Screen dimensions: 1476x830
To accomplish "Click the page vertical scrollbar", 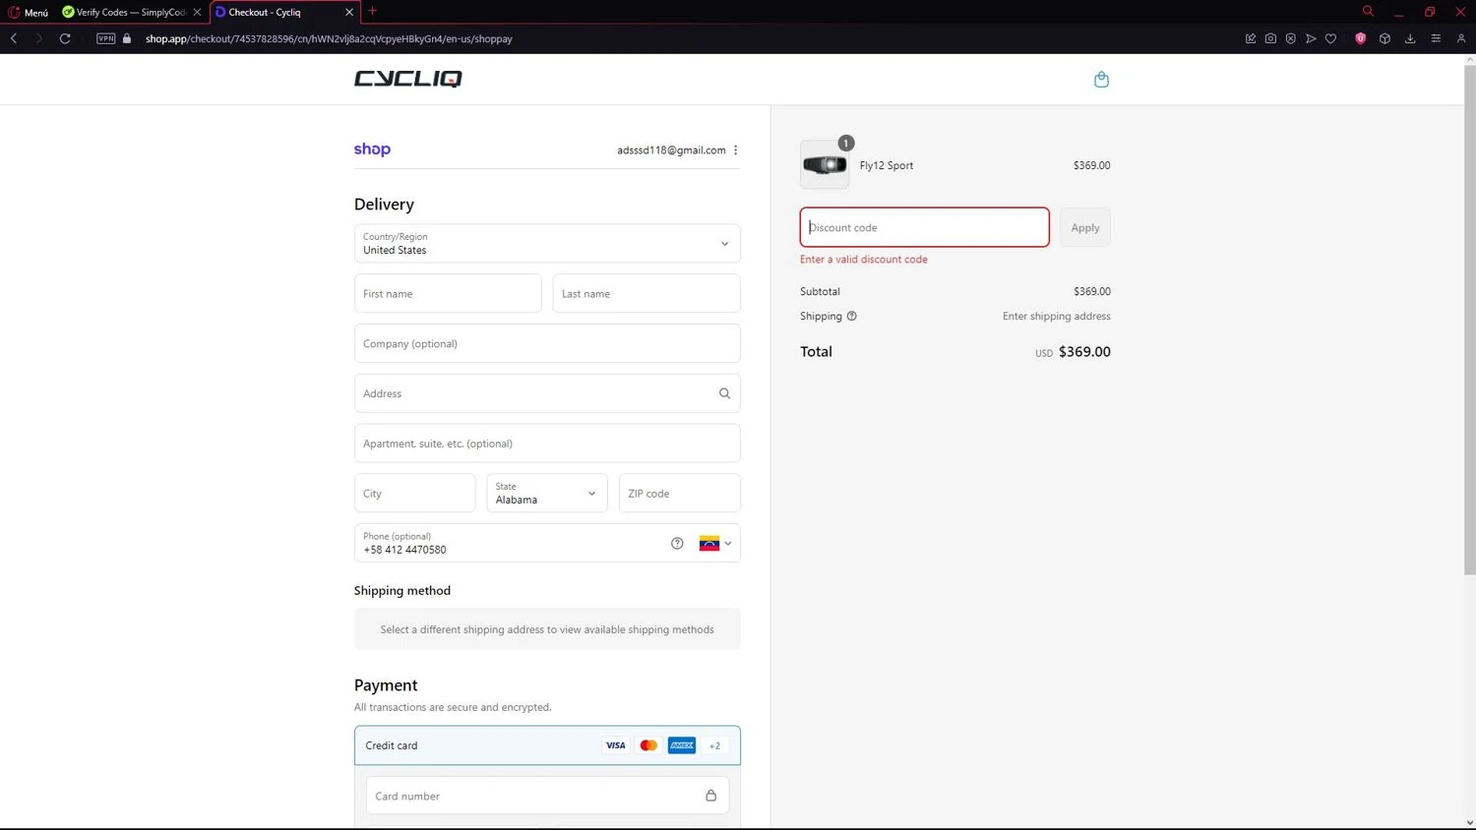I will (x=1470, y=320).
